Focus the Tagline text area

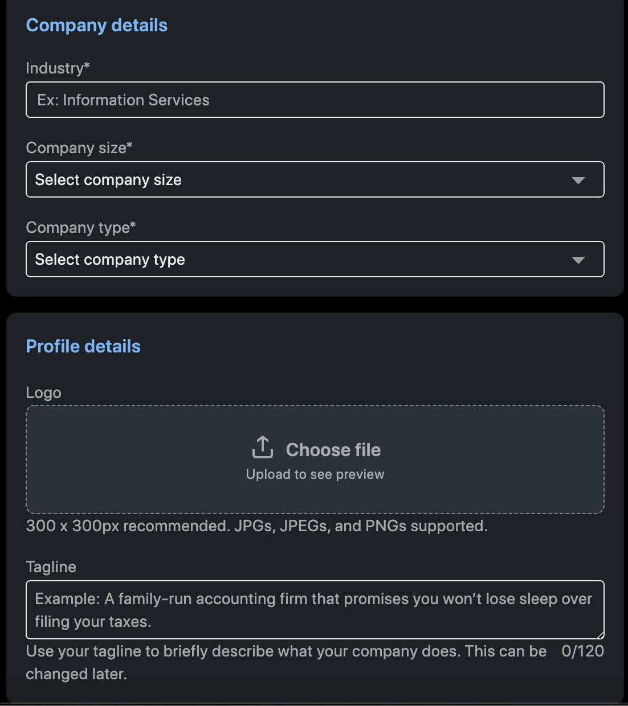(315, 610)
